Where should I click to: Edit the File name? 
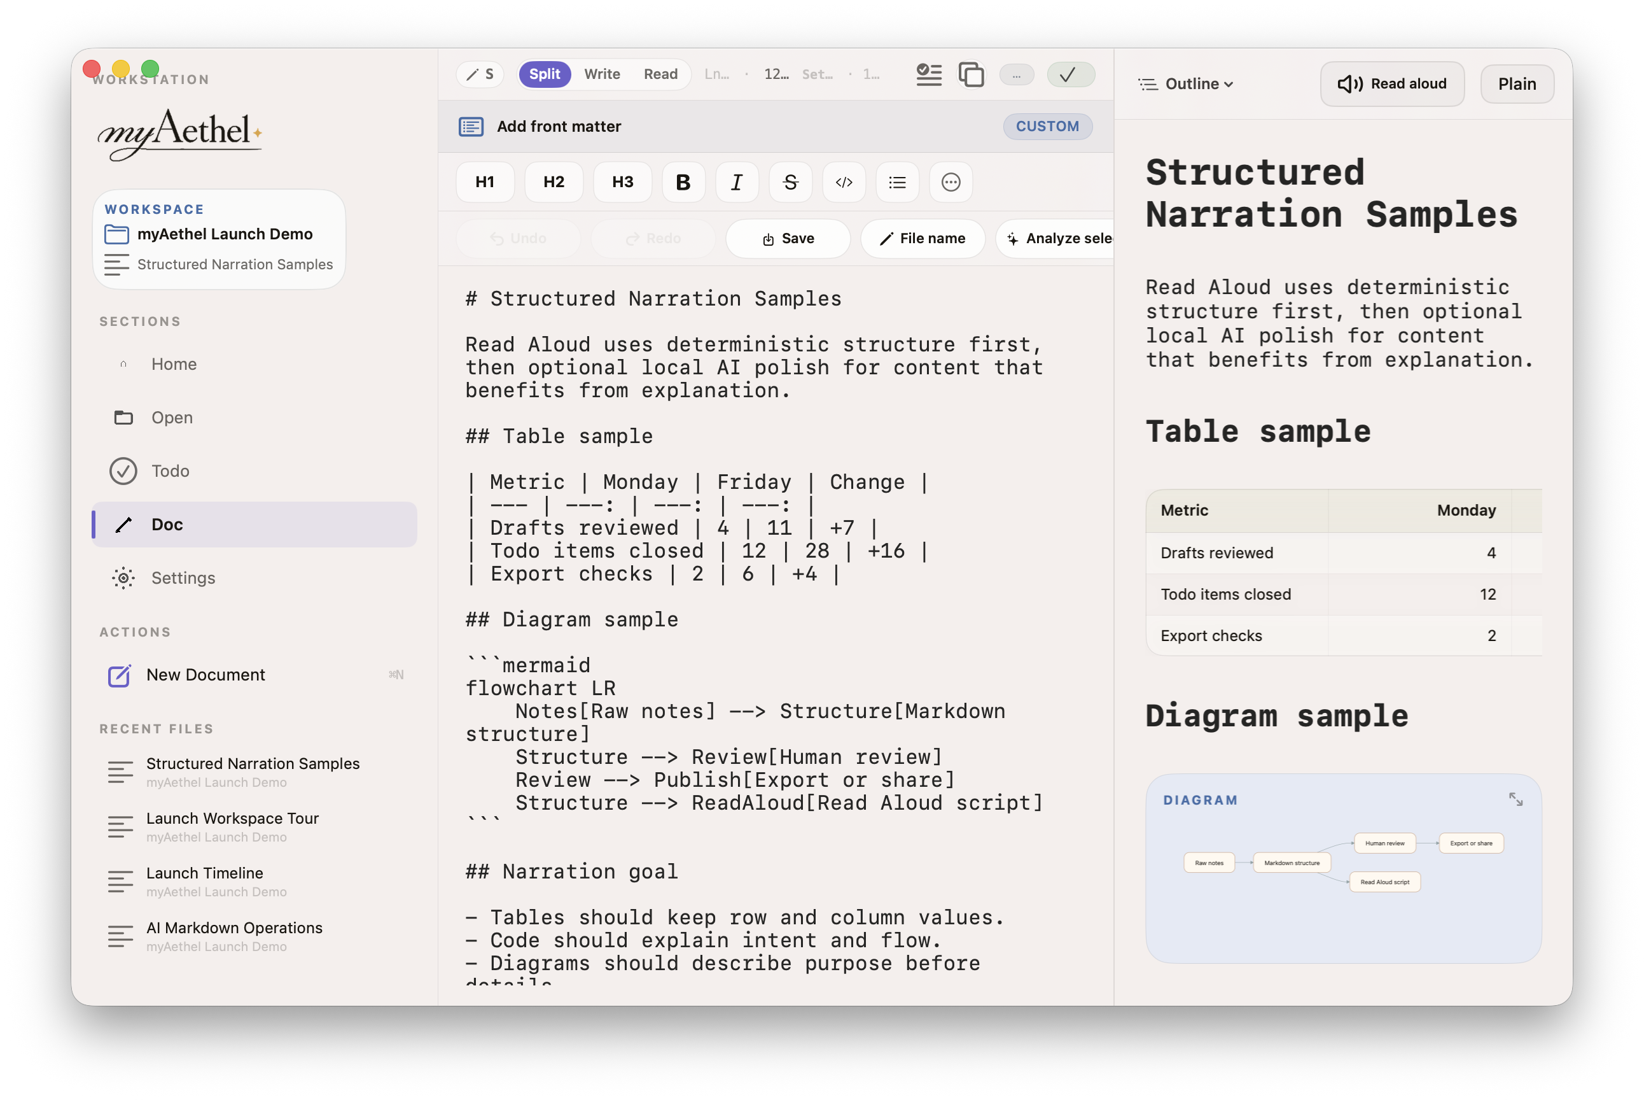click(922, 239)
